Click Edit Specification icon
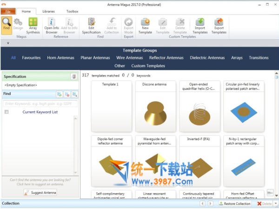Image resolution: width=279 pixels, height=209 pixels. (x=91, y=26)
